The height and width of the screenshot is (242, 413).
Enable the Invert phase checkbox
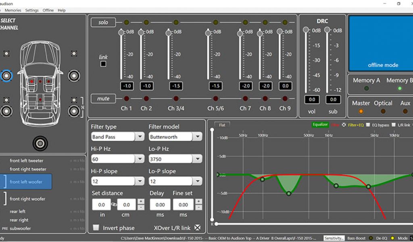click(96, 228)
